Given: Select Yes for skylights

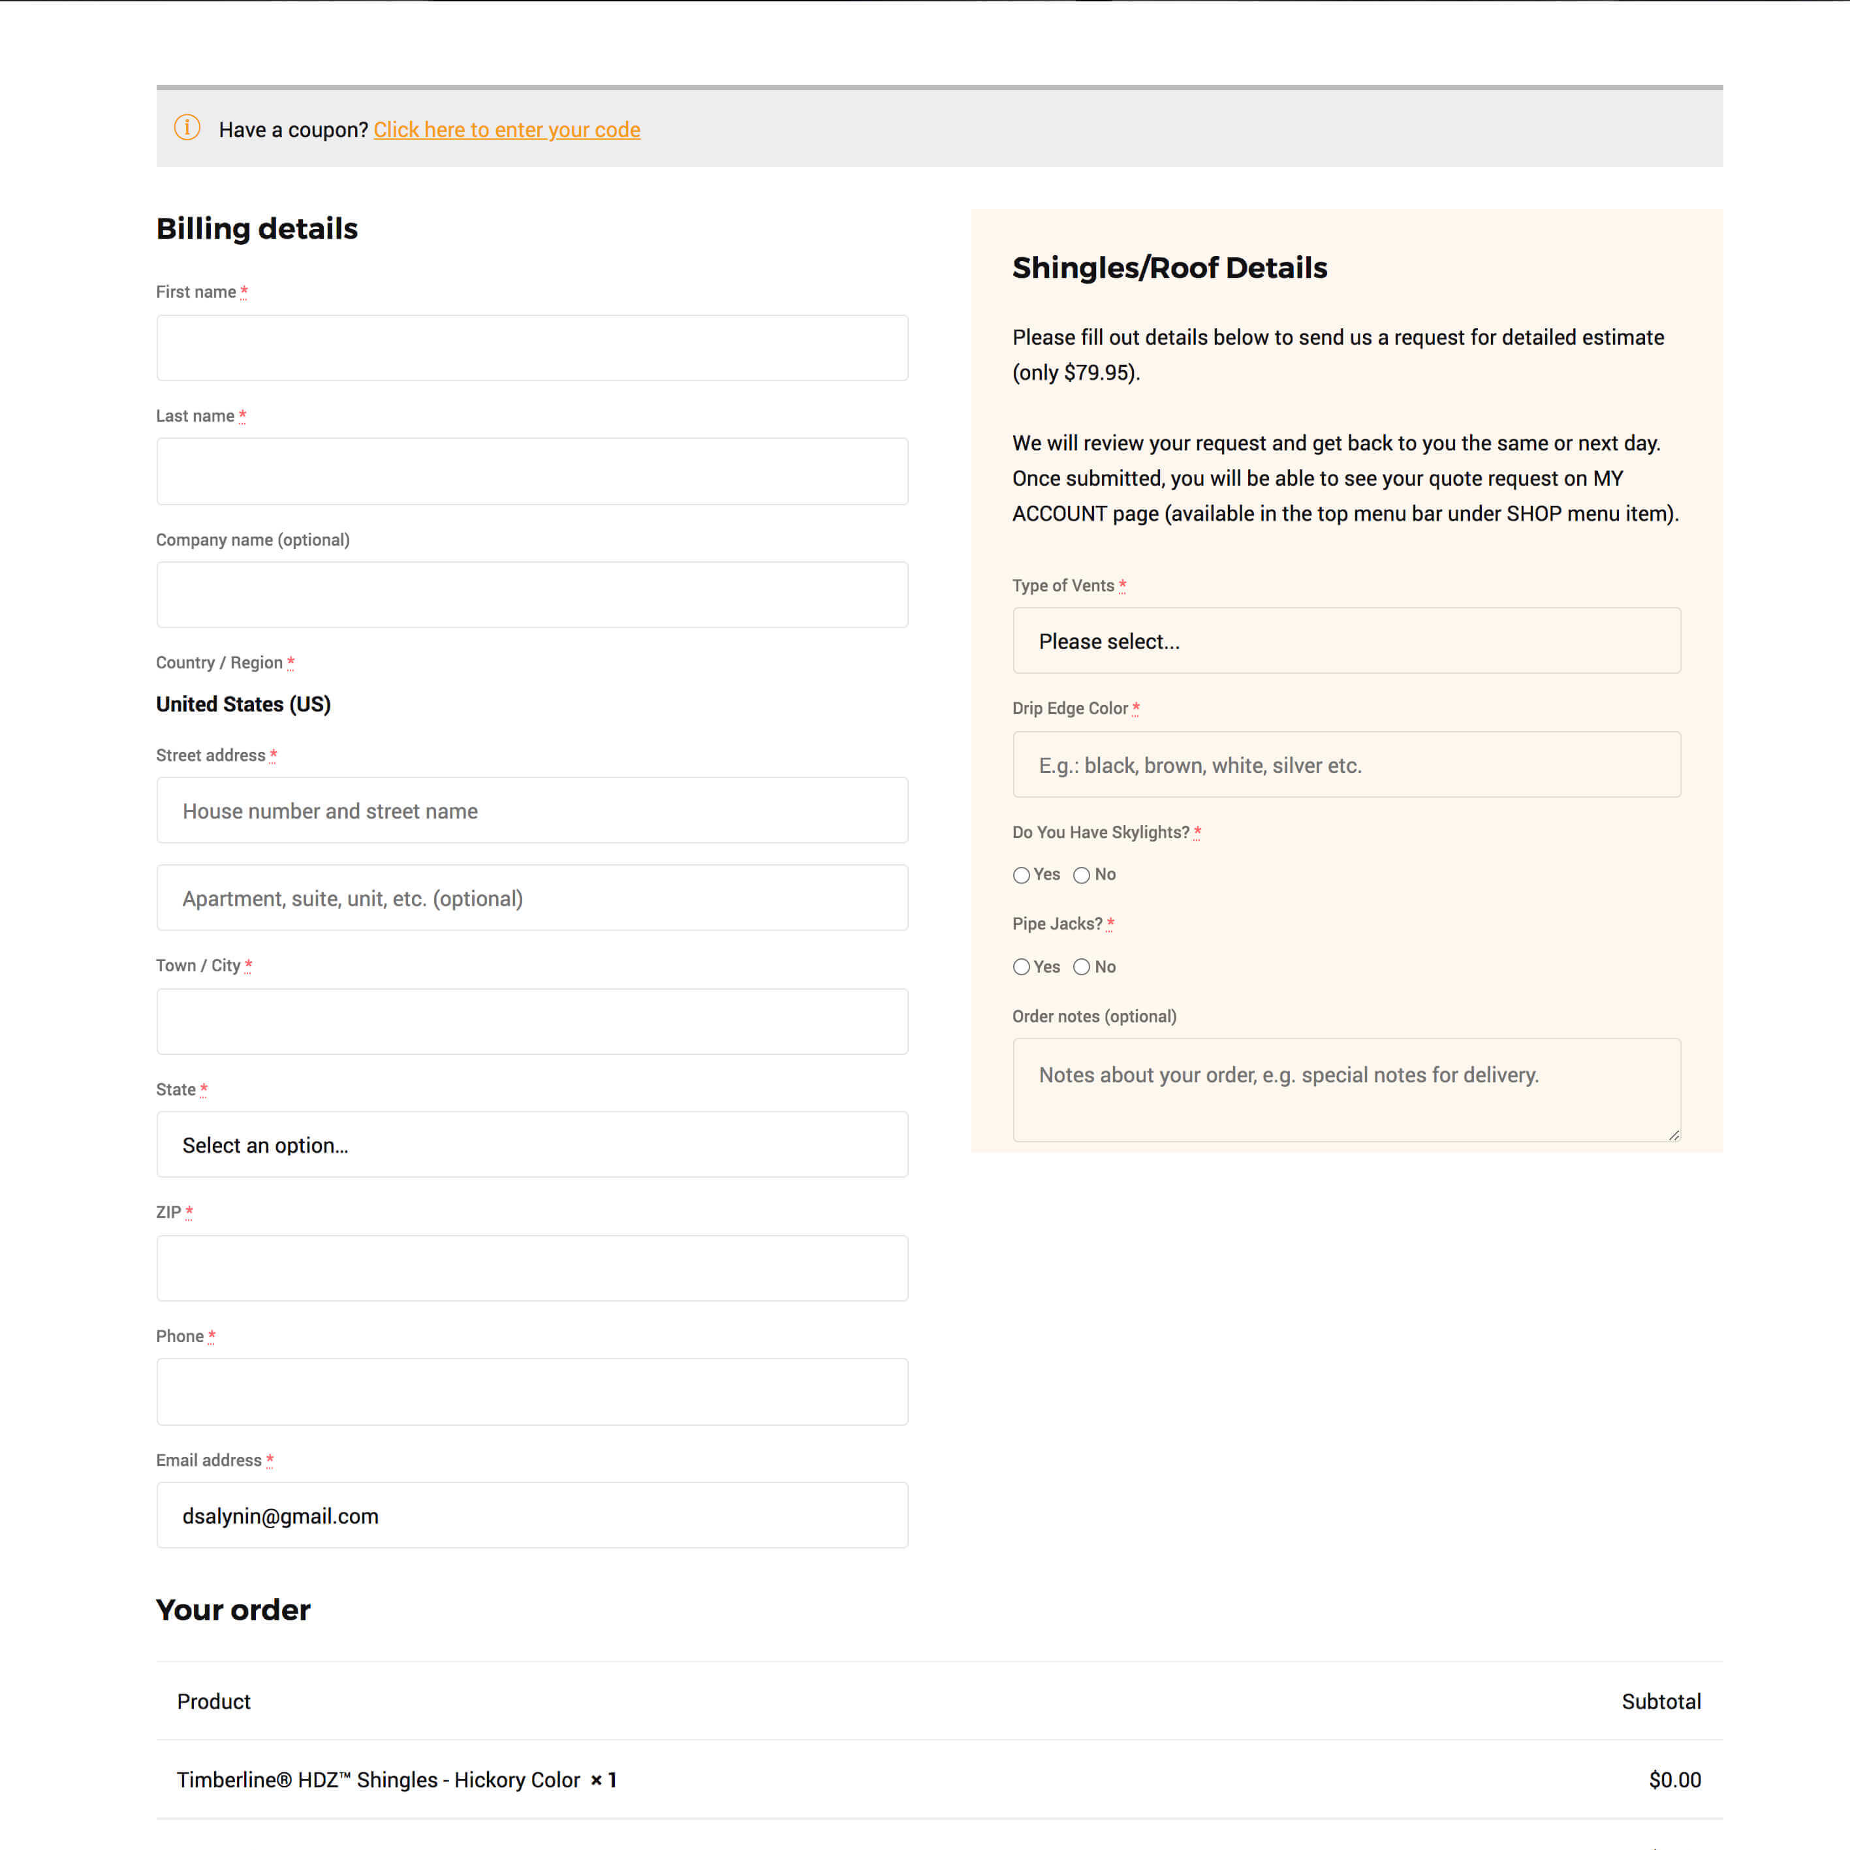Looking at the screenshot, I should tap(1022, 875).
